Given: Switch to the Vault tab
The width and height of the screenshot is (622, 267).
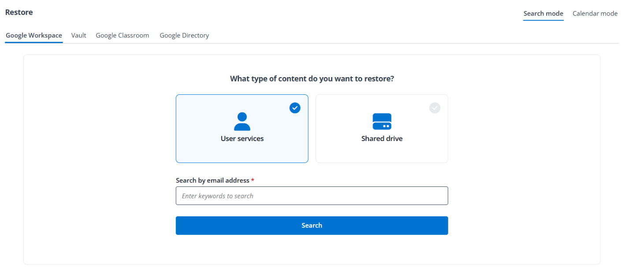Looking at the screenshot, I should [x=78, y=35].
